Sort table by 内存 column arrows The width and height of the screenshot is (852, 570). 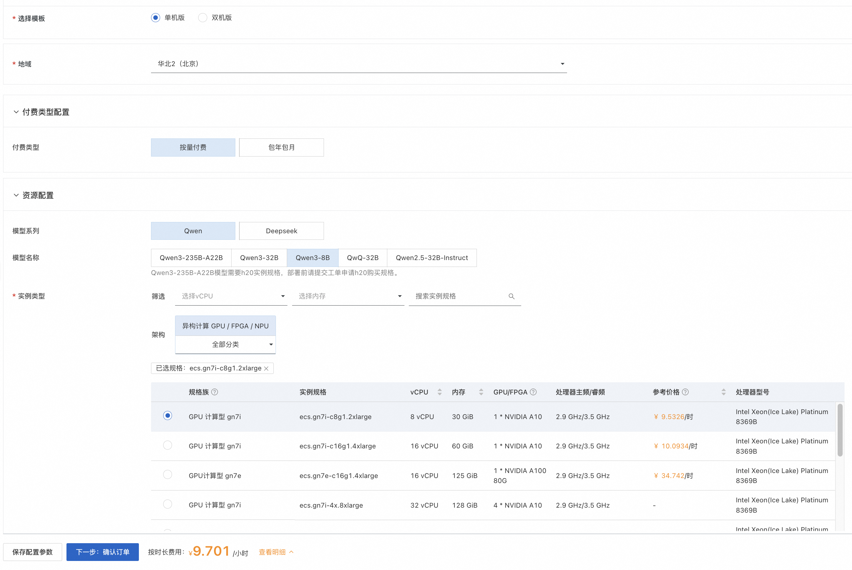(481, 392)
